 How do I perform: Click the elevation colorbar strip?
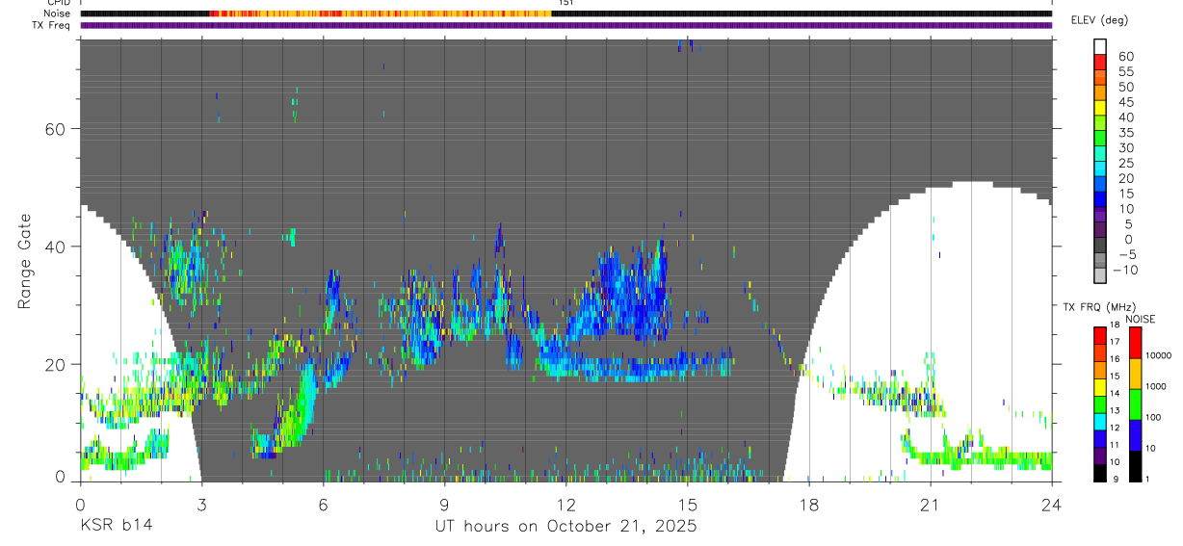click(x=1100, y=161)
